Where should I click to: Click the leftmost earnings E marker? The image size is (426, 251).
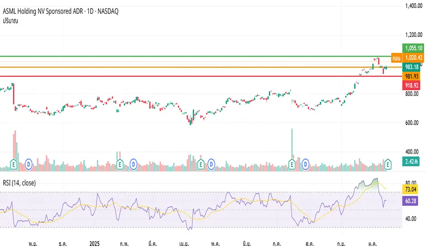(x=14, y=164)
